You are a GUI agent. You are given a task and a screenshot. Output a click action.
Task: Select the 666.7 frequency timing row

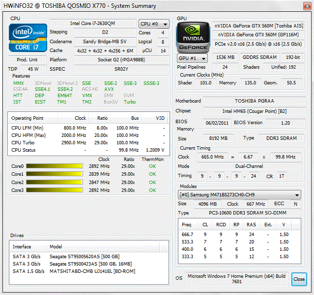click(x=239, y=235)
